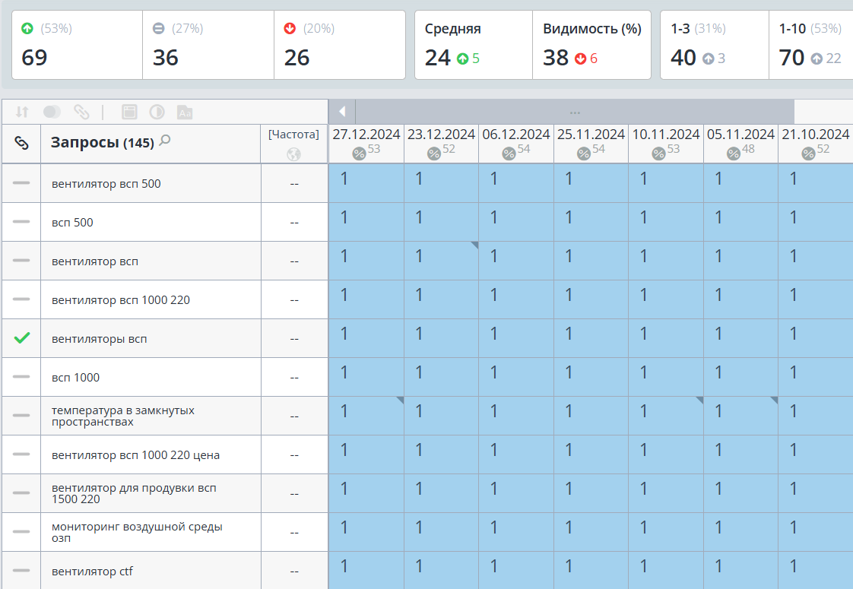Toggle green checkmark for вентиляторы всп
Viewport: 853px width, 589px height.
(x=22, y=338)
